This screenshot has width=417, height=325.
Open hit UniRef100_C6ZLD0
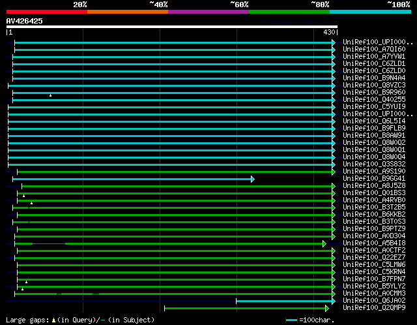coord(374,71)
